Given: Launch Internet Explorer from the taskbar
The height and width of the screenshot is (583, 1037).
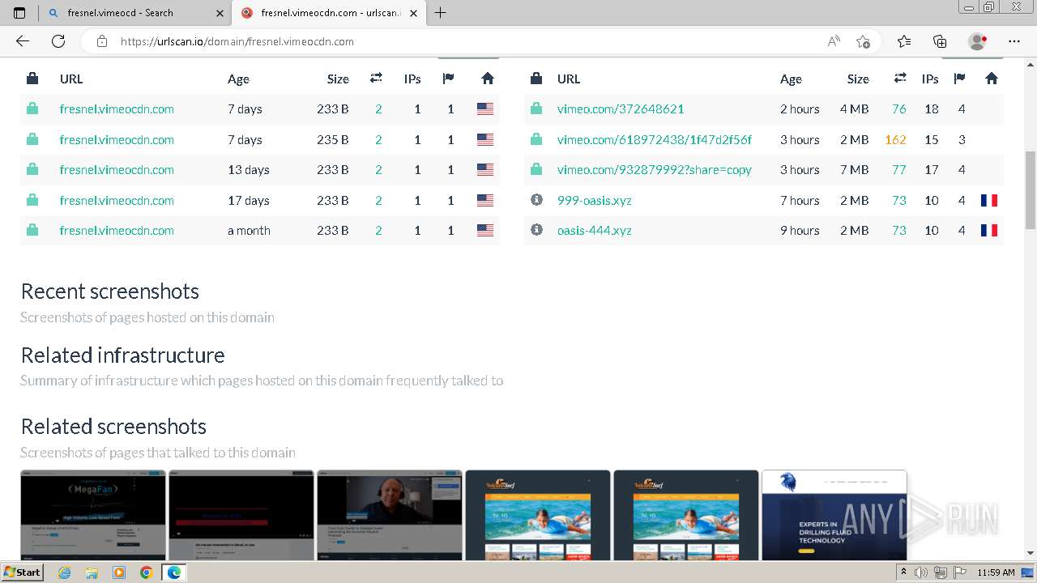Looking at the screenshot, I should (x=65, y=572).
